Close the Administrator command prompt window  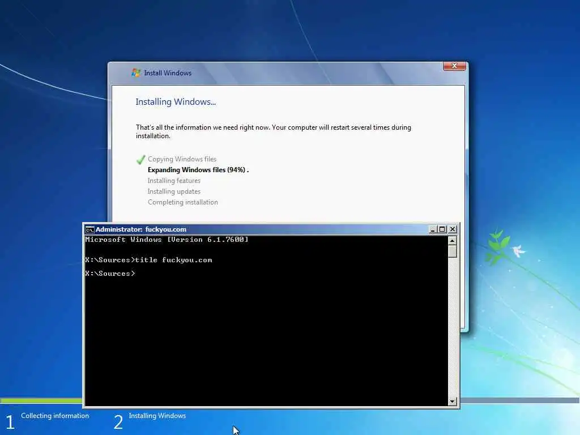(453, 229)
